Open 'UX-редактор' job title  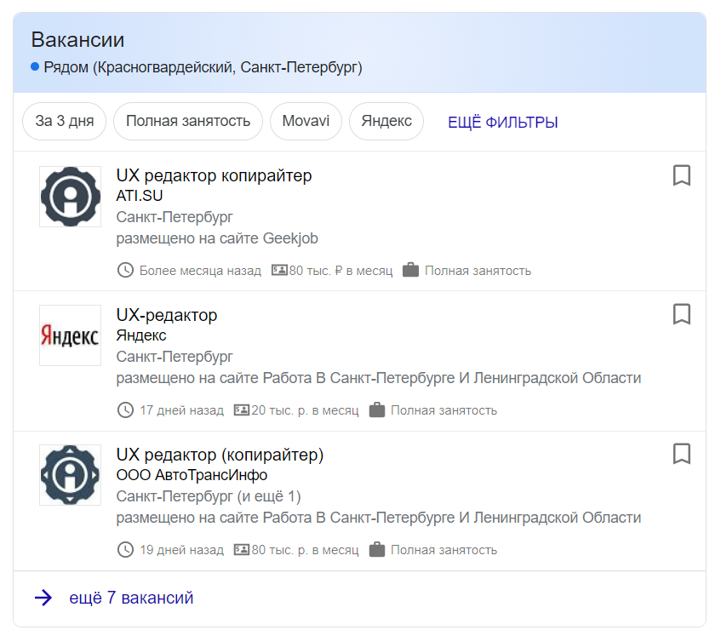(167, 316)
